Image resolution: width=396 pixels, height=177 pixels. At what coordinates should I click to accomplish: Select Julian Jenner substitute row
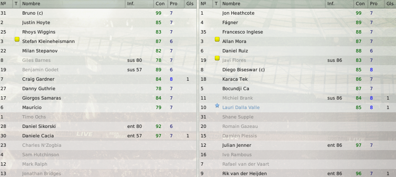(298, 145)
